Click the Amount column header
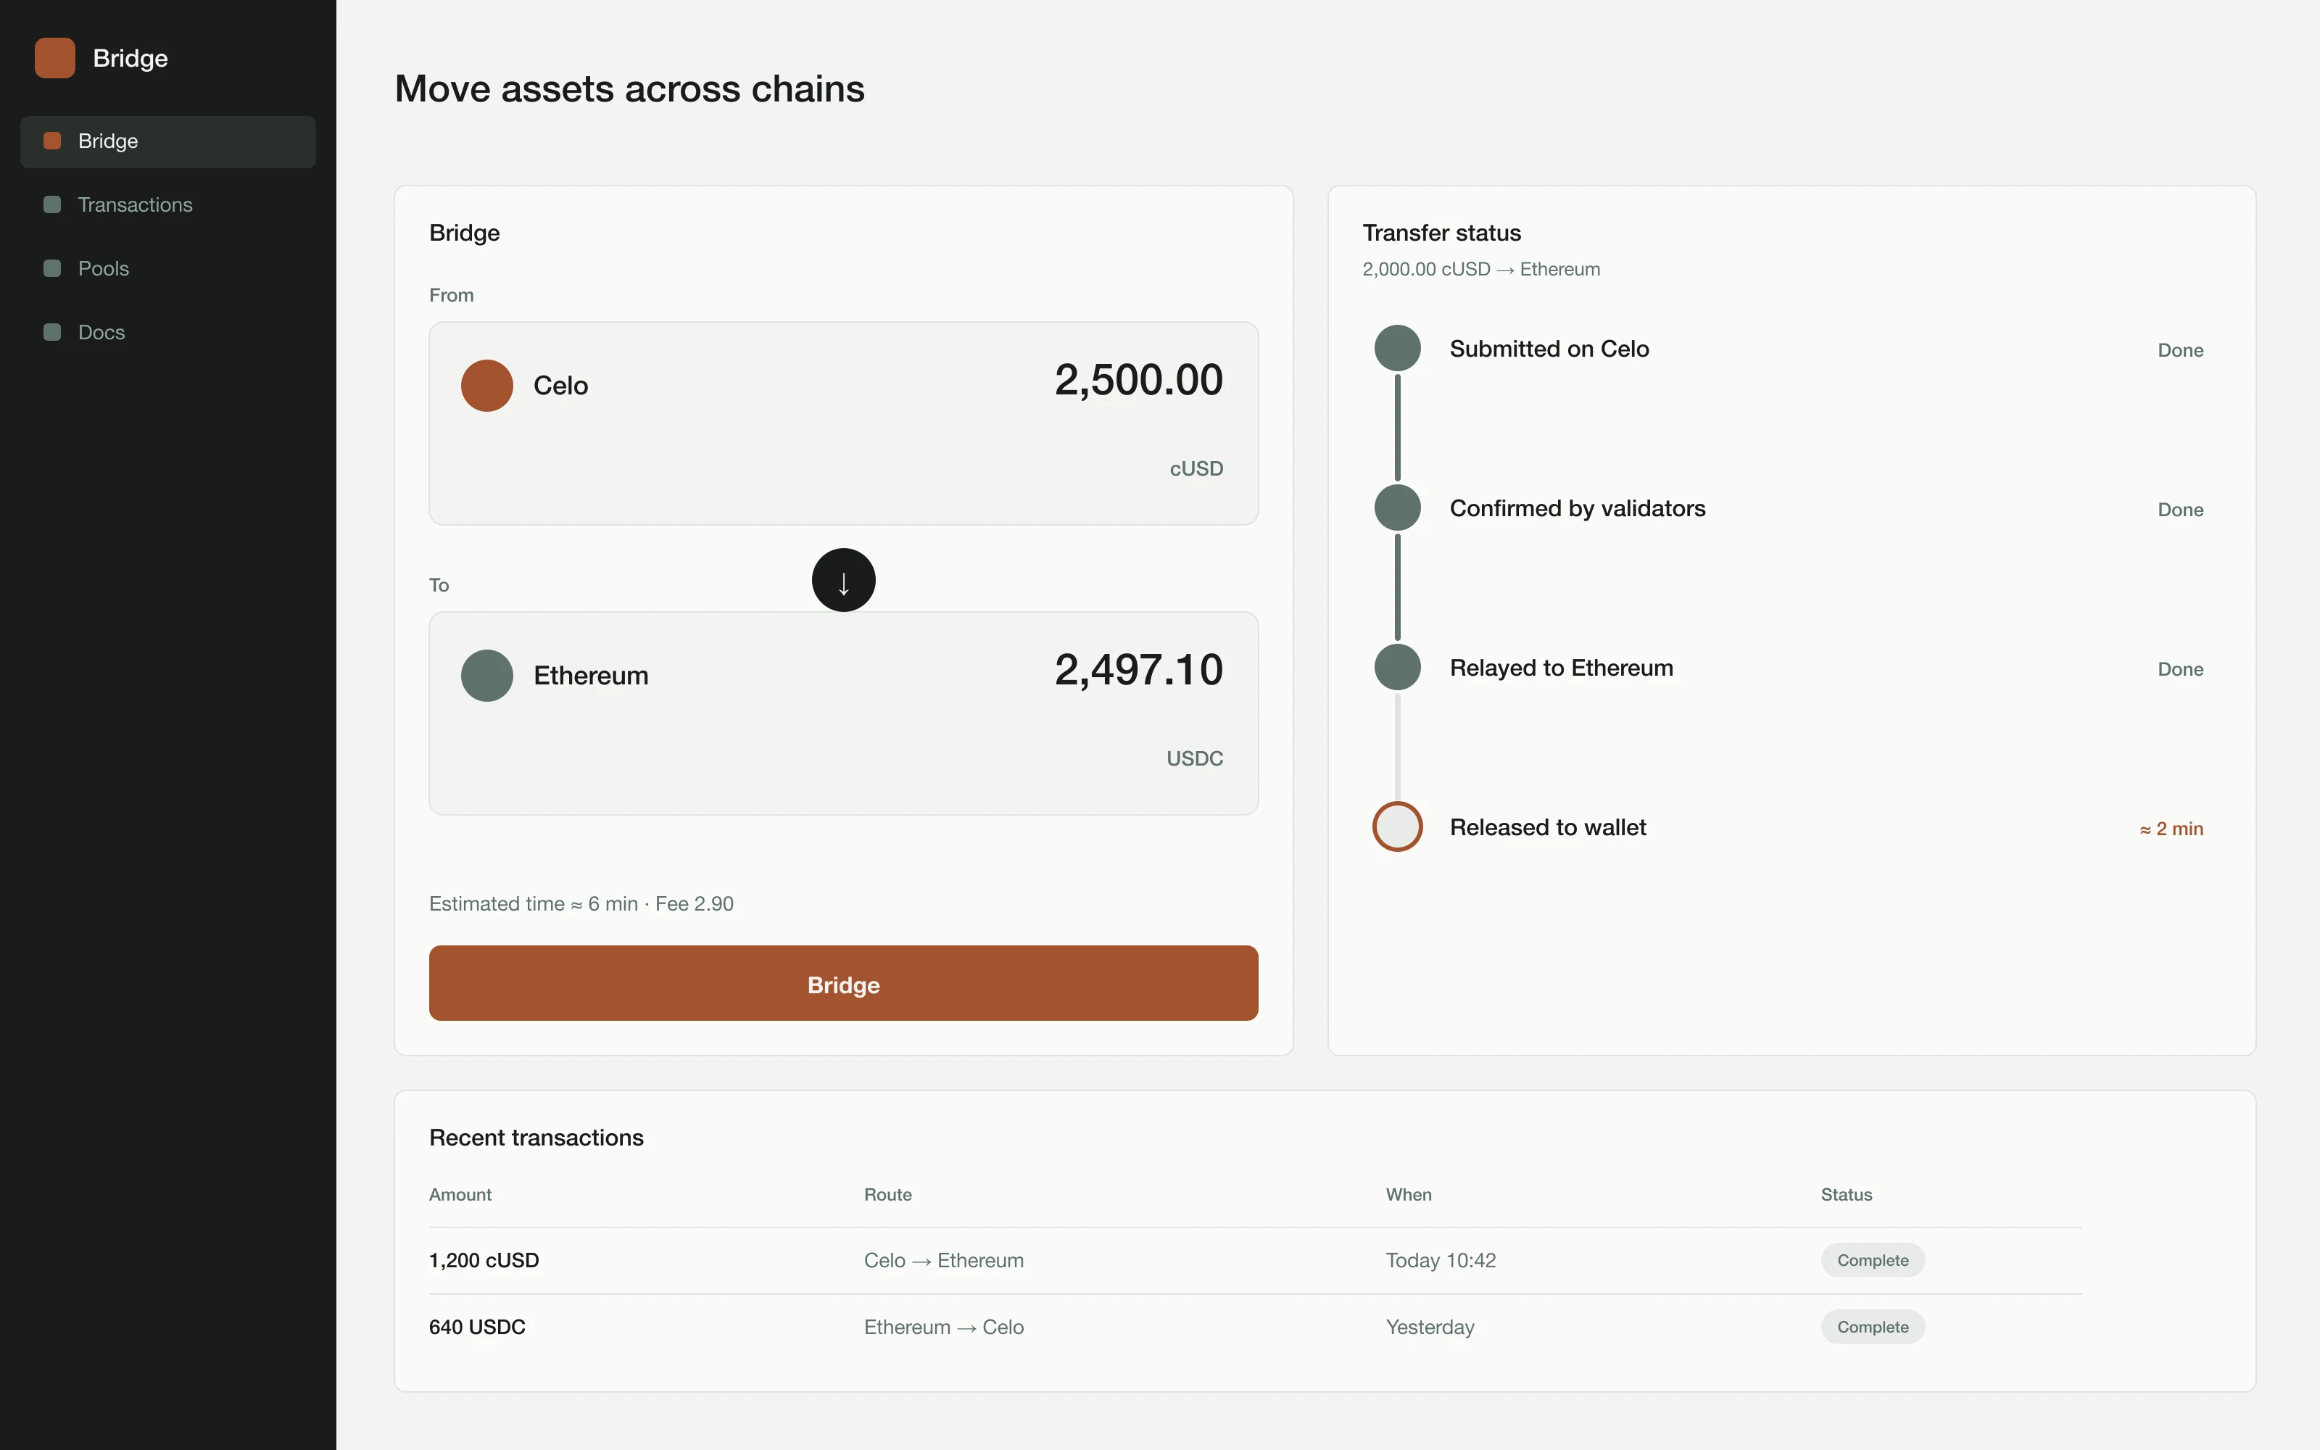Screen dimensions: 2320x1450 pos(460,1195)
